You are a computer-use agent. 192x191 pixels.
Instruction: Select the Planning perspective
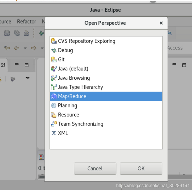click(106, 105)
